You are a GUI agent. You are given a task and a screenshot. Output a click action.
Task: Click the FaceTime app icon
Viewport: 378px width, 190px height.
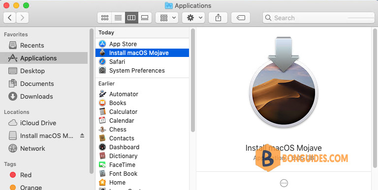[102, 165]
